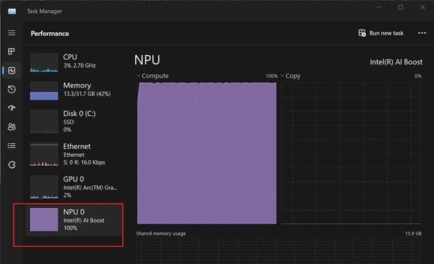Open the Users page icon

pyautogui.click(x=11, y=127)
